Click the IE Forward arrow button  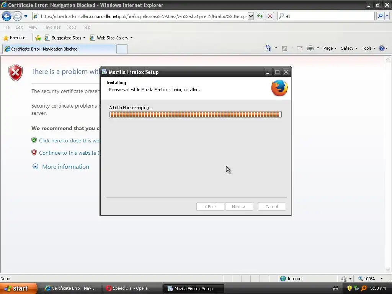[x=17, y=16]
